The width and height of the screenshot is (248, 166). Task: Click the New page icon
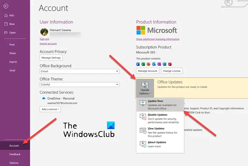click(x=6, y=24)
